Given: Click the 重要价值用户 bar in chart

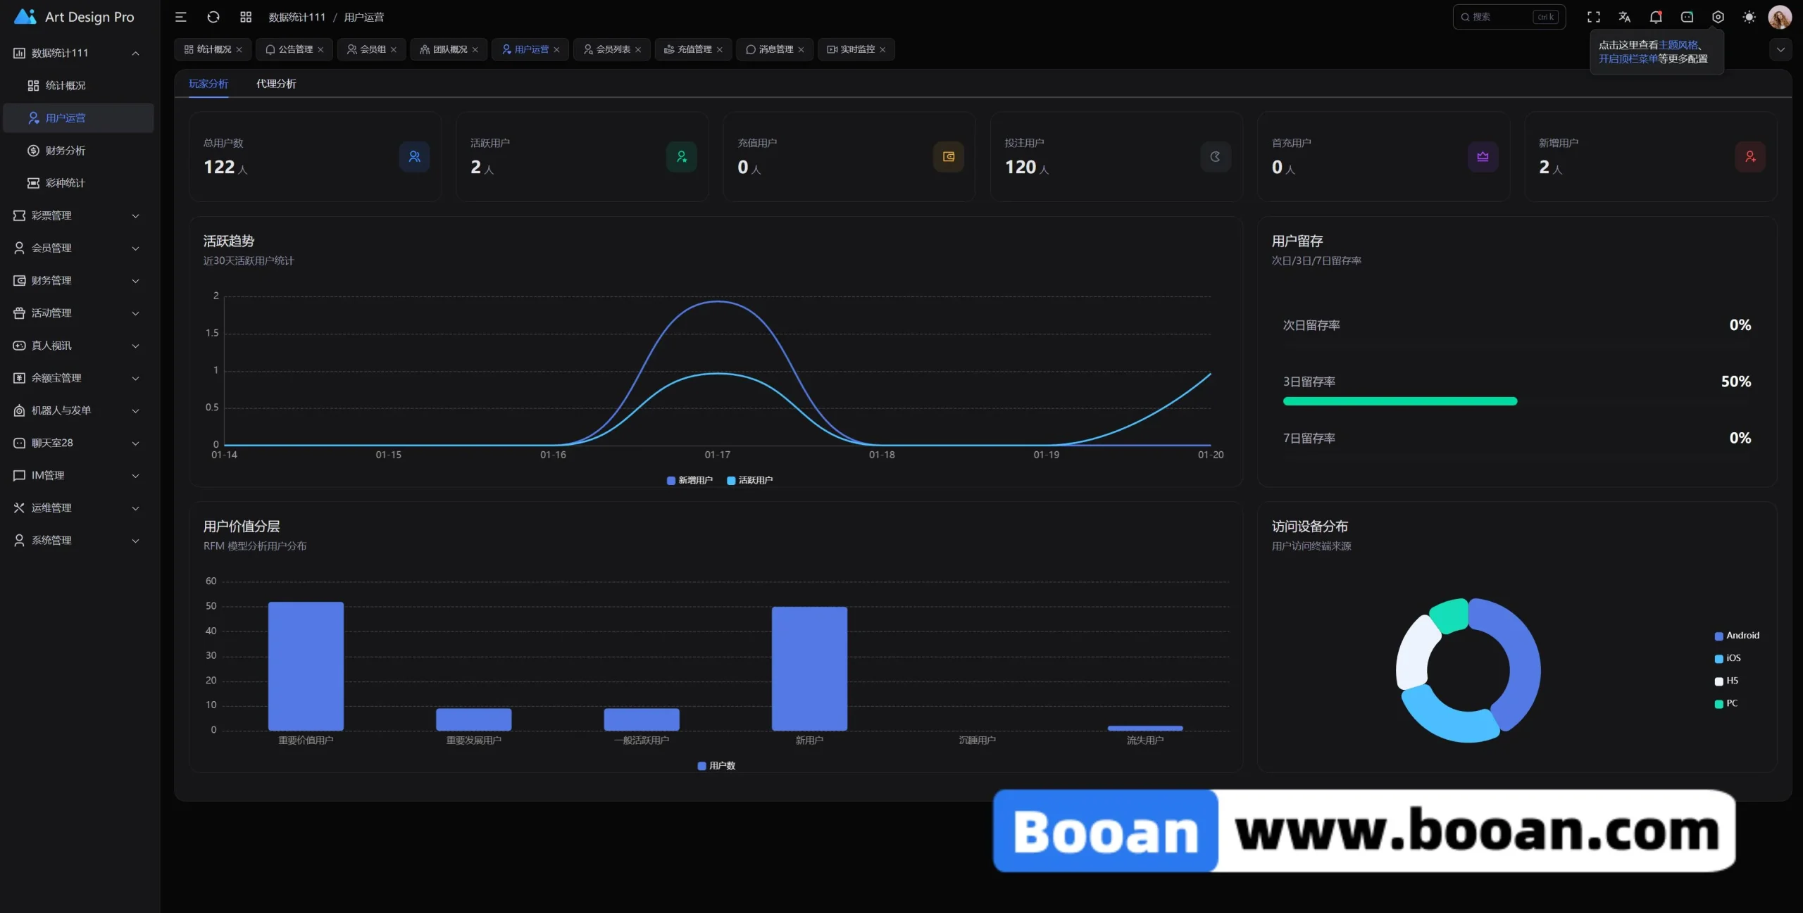Looking at the screenshot, I should [306, 666].
